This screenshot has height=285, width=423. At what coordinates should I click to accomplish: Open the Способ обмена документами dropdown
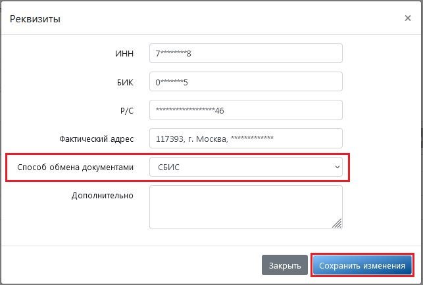point(246,167)
